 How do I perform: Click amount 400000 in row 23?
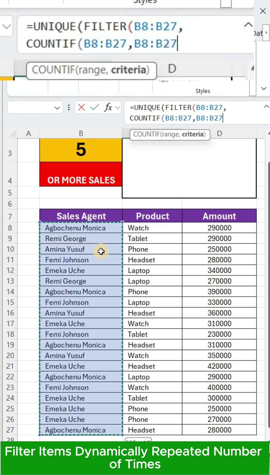(219, 387)
